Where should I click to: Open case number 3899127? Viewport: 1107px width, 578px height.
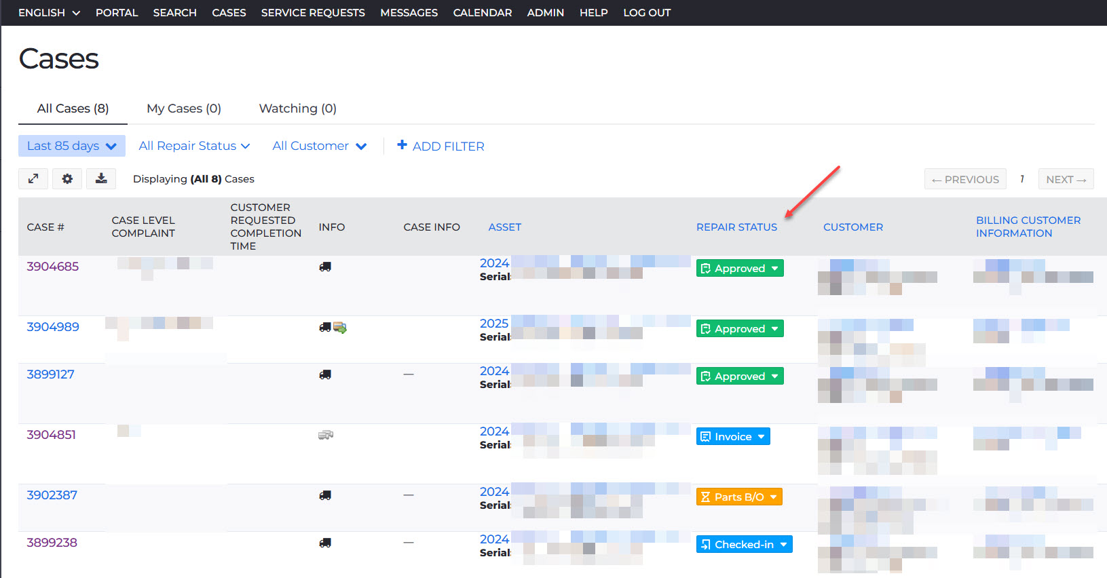coord(50,374)
